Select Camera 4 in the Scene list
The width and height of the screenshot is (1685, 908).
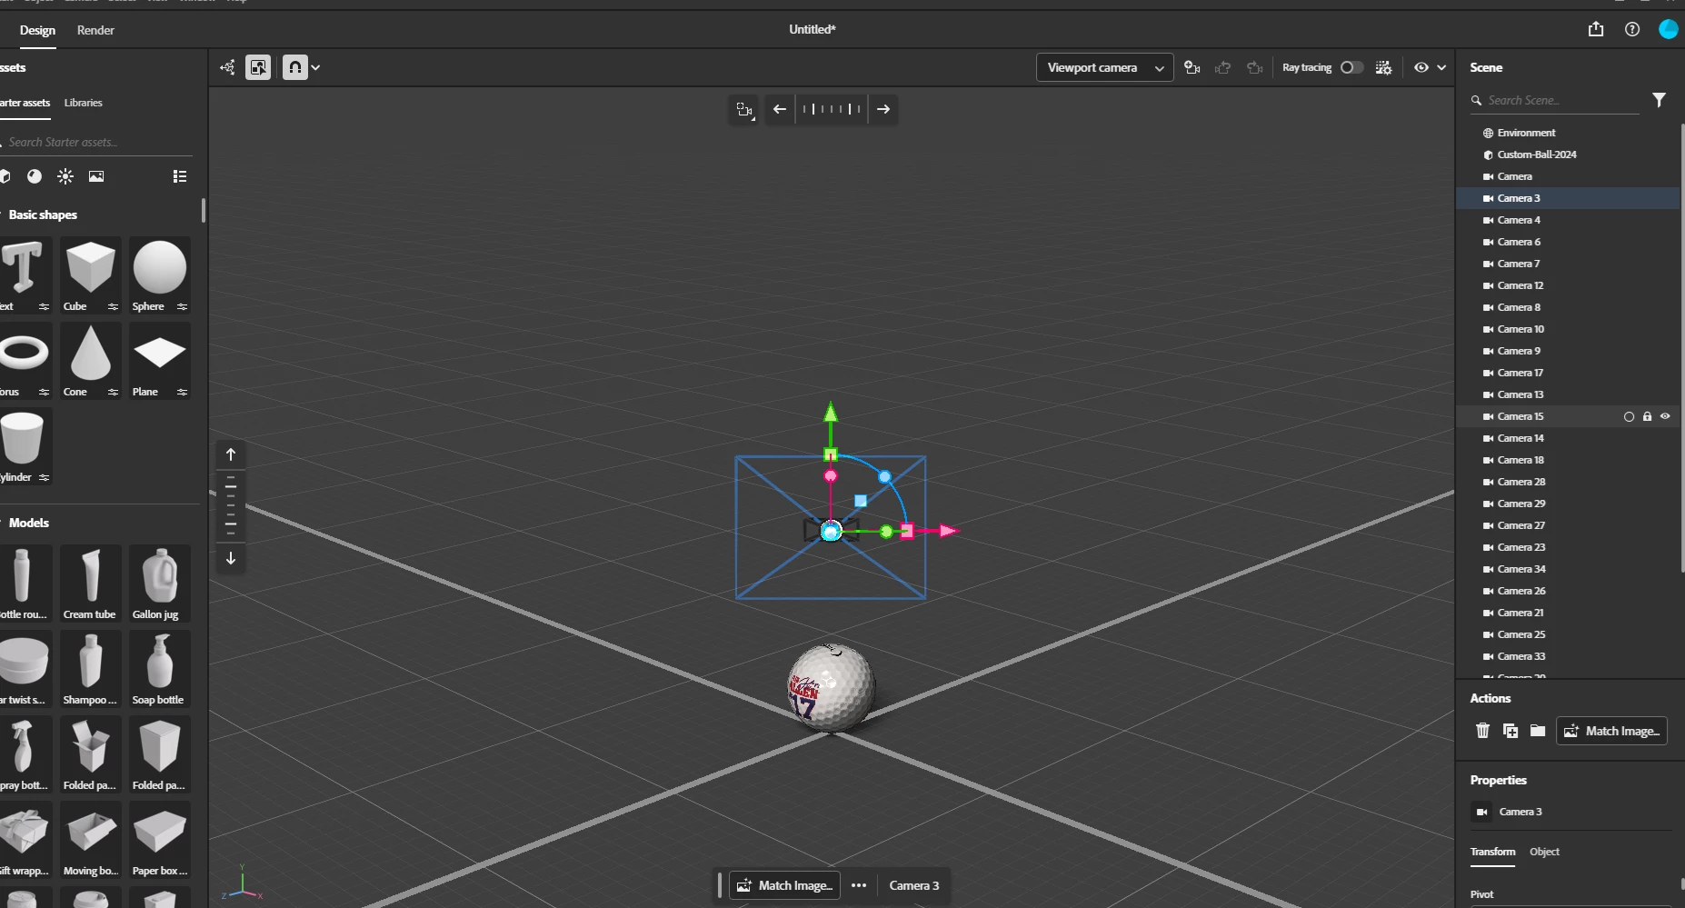tap(1568, 220)
